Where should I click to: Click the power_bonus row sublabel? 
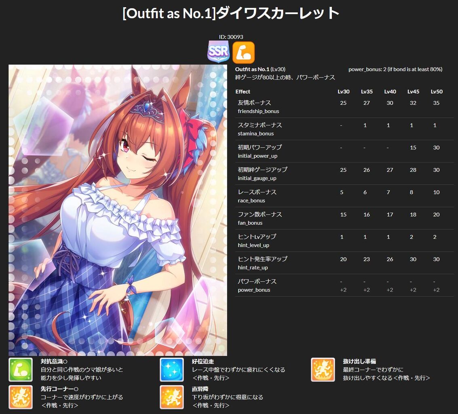pyautogui.click(x=254, y=290)
